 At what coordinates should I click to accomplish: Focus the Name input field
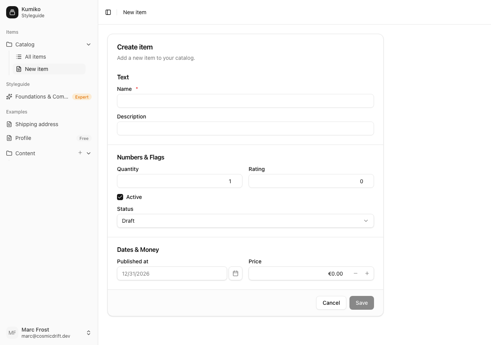pyautogui.click(x=245, y=101)
